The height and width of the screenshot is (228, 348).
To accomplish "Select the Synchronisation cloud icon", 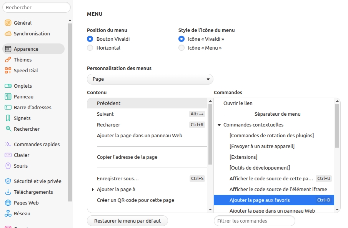I will coord(8,33).
